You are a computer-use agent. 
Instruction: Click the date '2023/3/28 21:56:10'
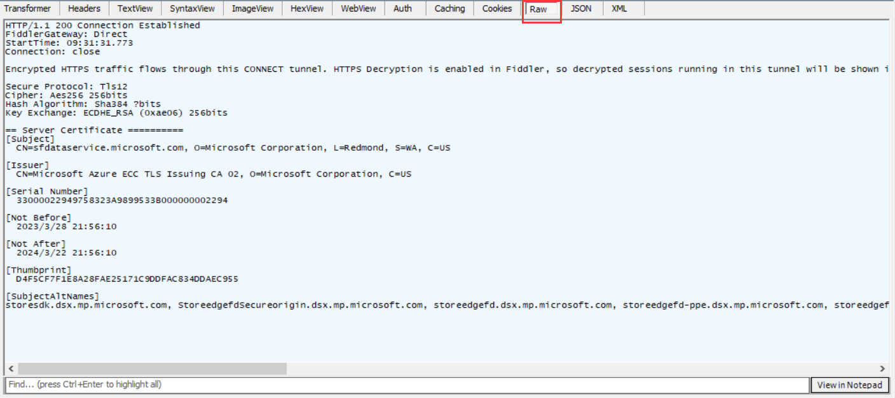coord(66,226)
